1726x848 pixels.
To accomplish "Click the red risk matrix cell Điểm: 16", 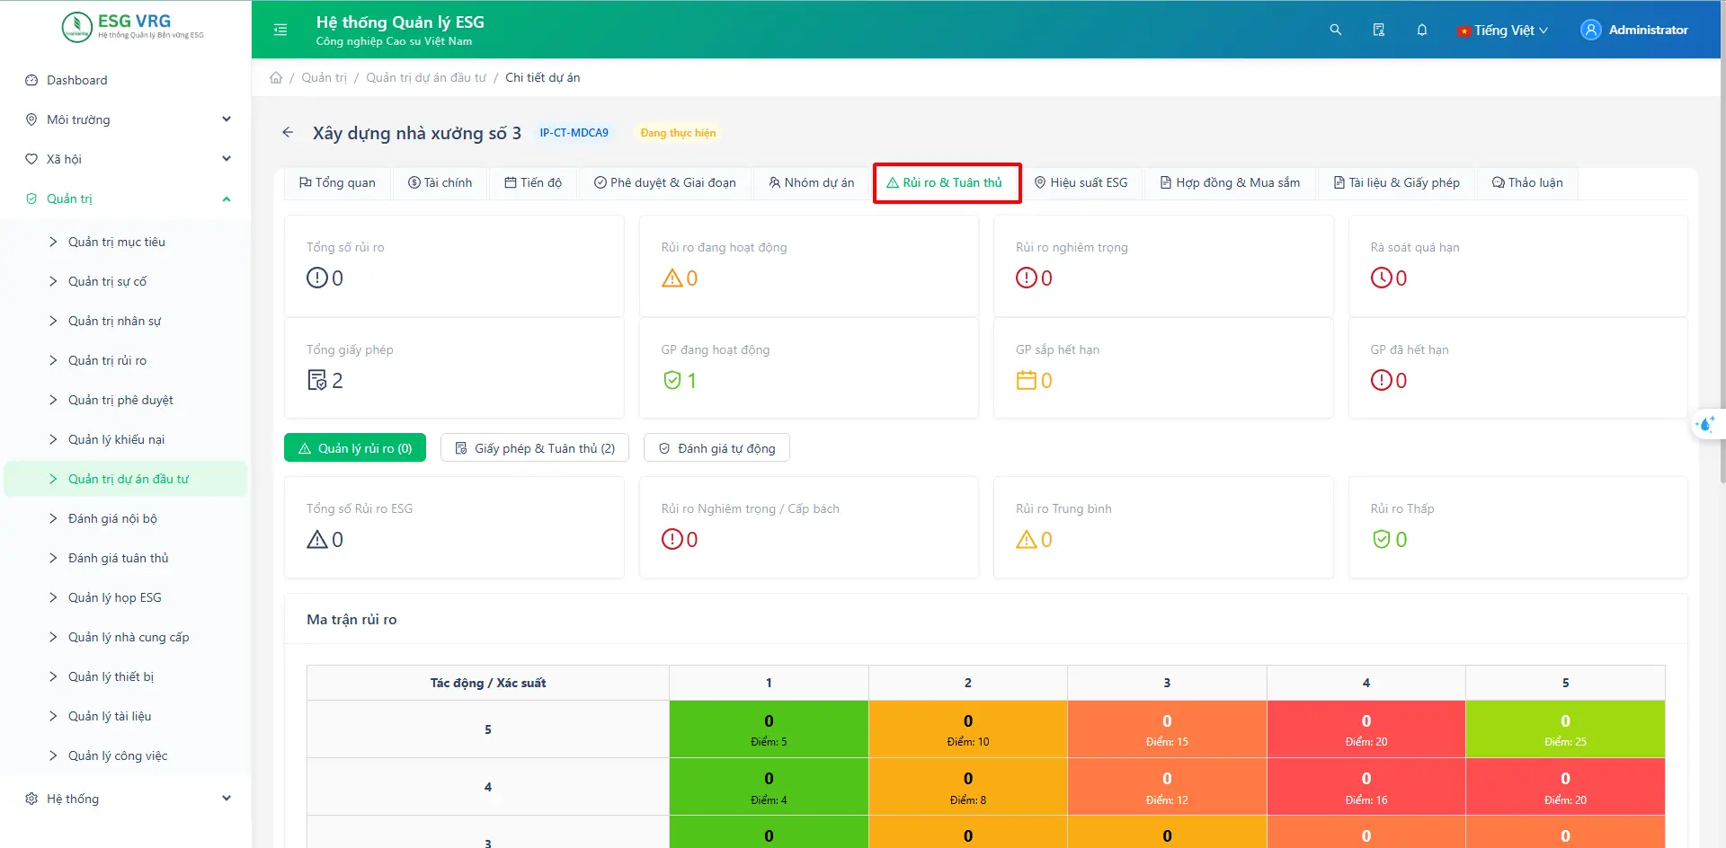I will tap(1366, 787).
